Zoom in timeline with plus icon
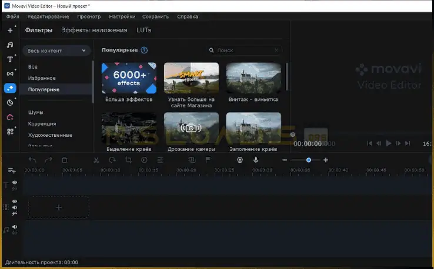434x269 pixels. [326, 160]
